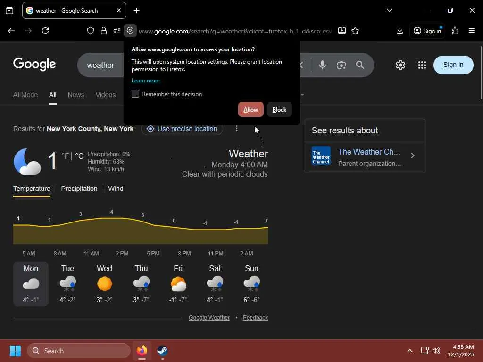Show the Temperature chart tab
The image size is (483, 362).
32,189
